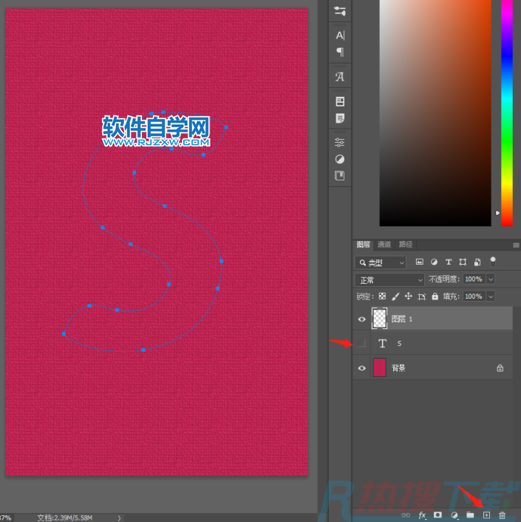Open the Paragraph panel icon
The width and height of the screenshot is (521, 522).
[340, 52]
